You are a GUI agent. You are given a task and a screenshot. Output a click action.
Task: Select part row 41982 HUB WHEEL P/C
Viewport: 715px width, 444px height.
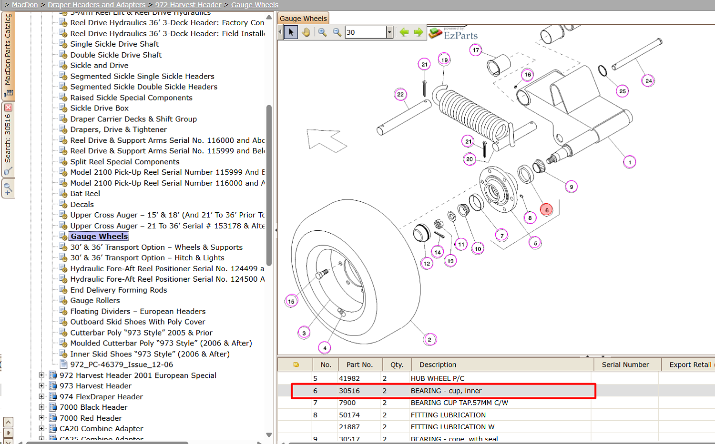496,378
